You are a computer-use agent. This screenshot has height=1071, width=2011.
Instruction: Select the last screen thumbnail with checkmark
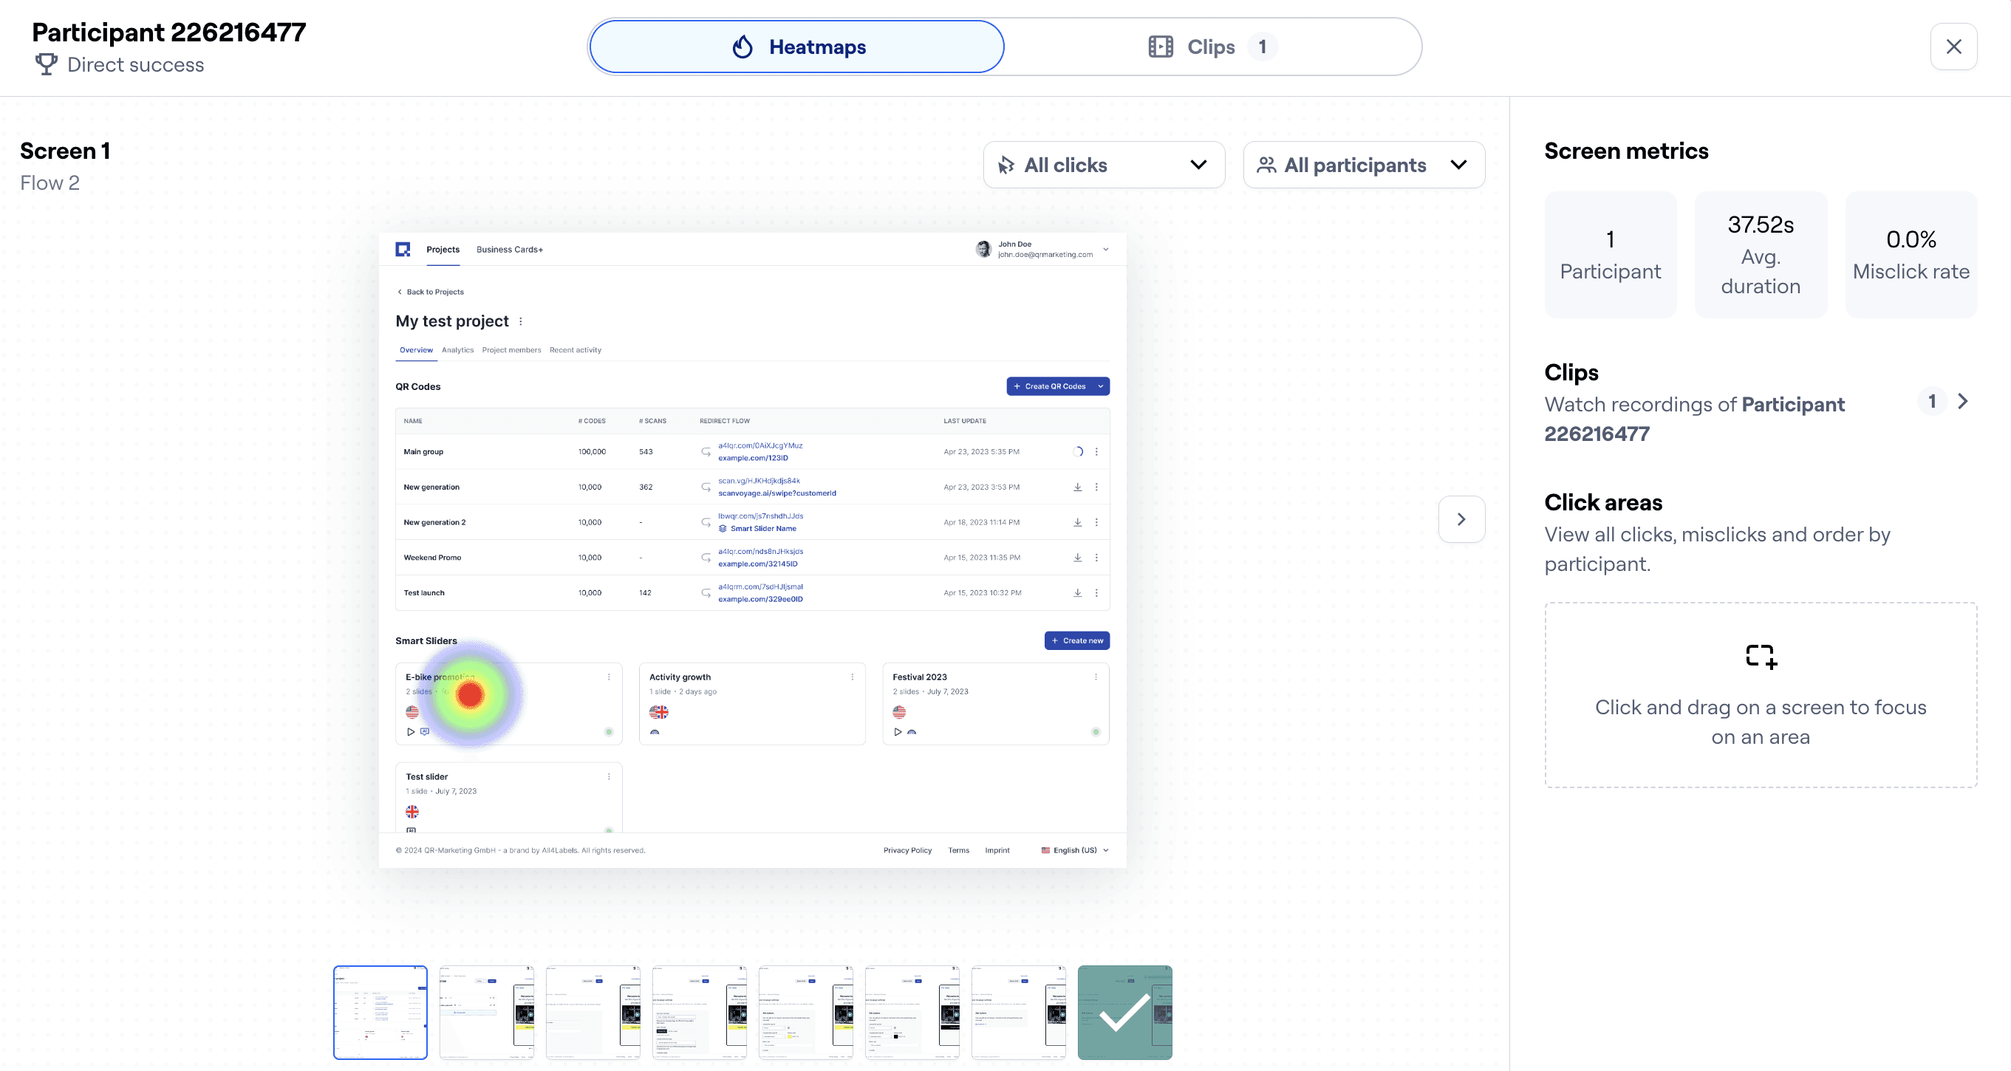(1124, 1012)
